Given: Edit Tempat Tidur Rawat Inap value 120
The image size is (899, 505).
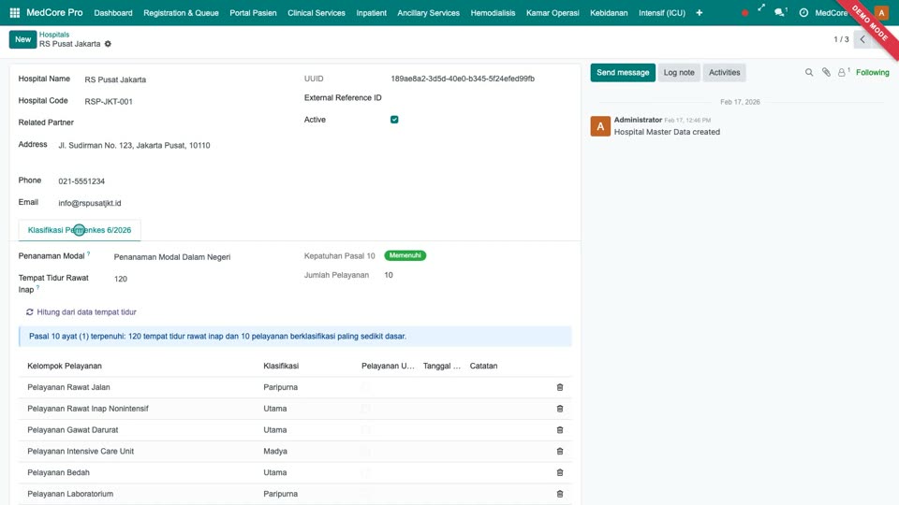Looking at the screenshot, I should pyautogui.click(x=199, y=279).
